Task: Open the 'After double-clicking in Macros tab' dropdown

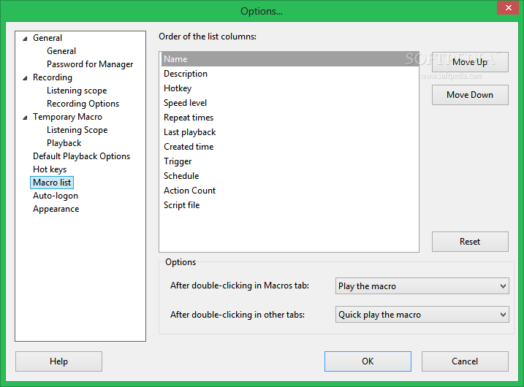Action: (422, 286)
